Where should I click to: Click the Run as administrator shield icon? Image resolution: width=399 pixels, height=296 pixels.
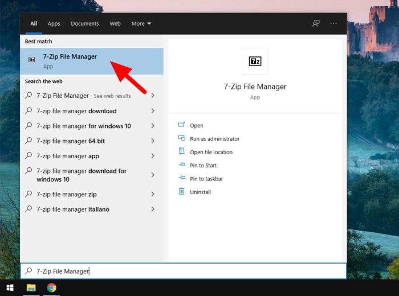(x=181, y=138)
